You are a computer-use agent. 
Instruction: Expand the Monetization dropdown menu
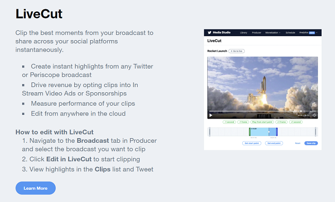pyautogui.click(x=273, y=32)
